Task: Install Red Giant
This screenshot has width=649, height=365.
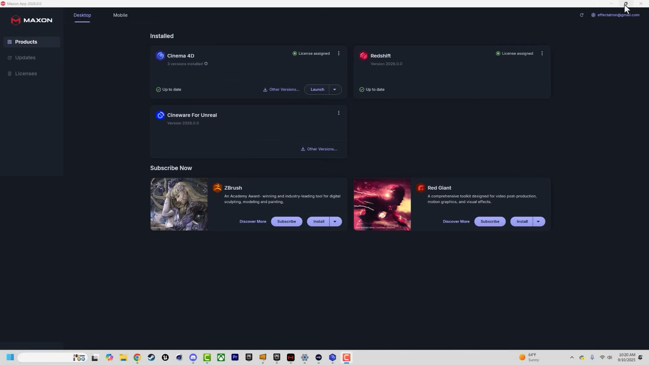Action: [x=522, y=222]
